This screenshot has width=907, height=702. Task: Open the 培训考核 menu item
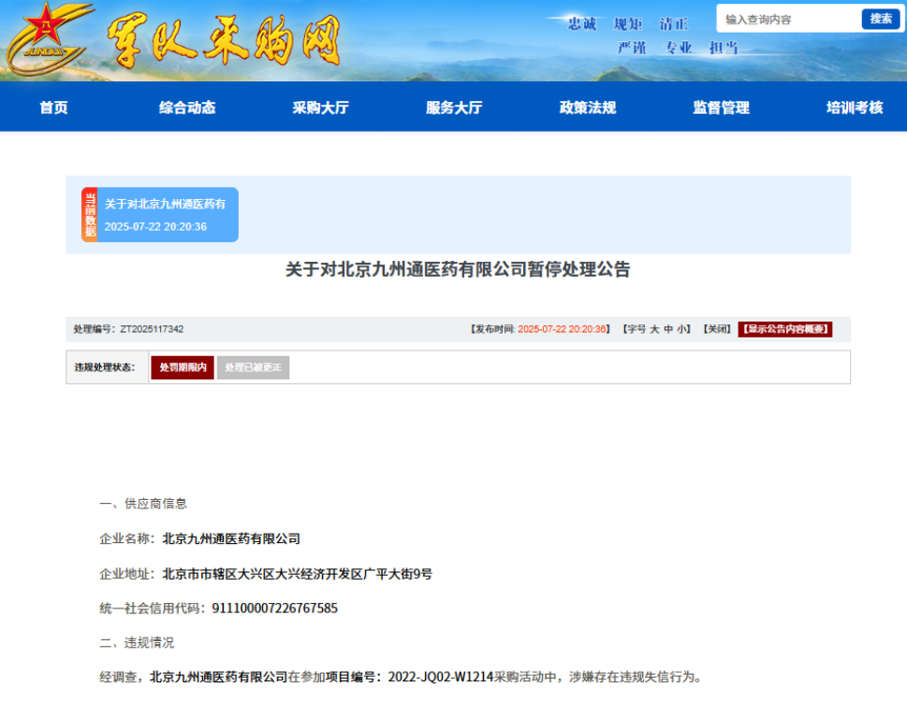click(855, 107)
